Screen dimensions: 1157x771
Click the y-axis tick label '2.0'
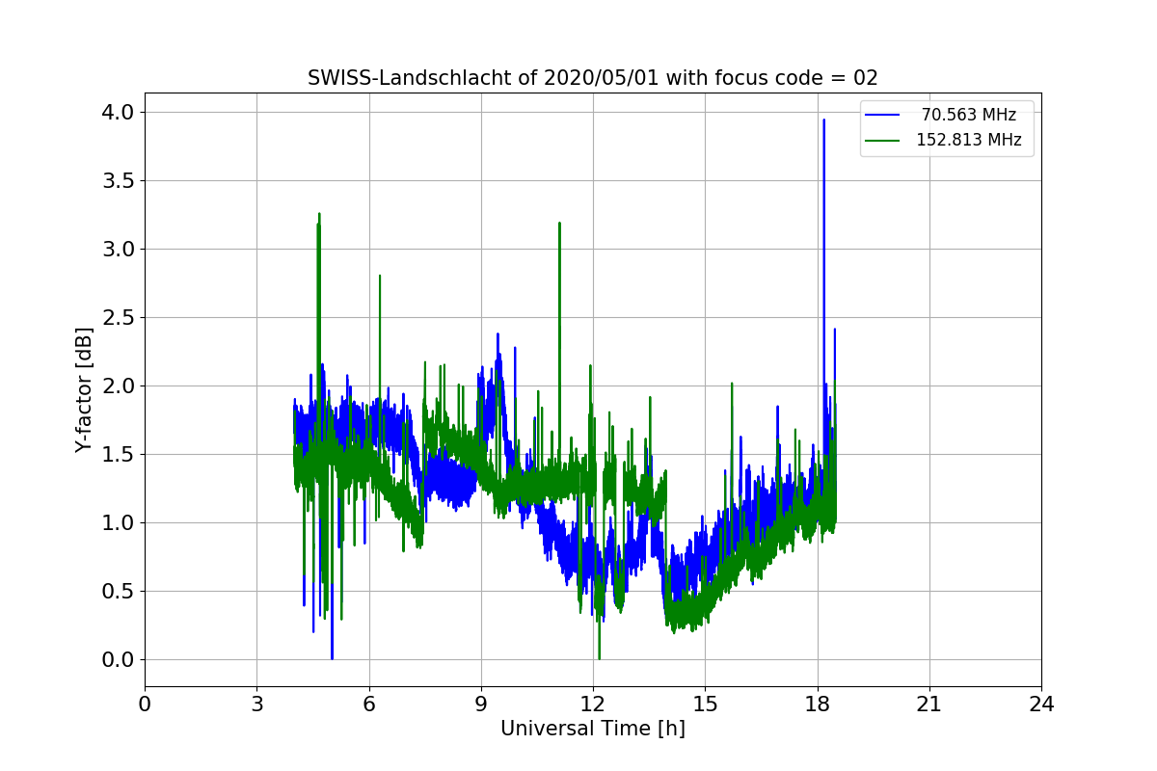click(119, 386)
